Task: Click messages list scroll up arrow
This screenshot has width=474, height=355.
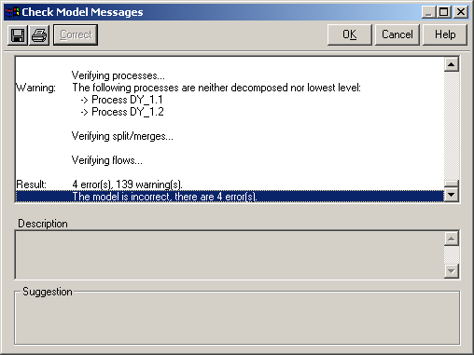Action: click(x=452, y=64)
